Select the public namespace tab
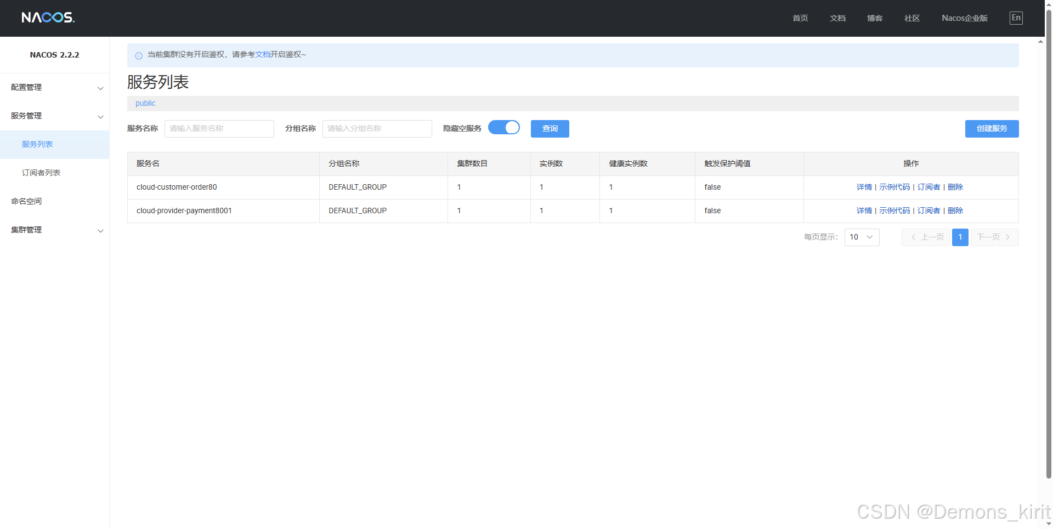1053x529 pixels. pyautogui.click(x=145, y=104)
